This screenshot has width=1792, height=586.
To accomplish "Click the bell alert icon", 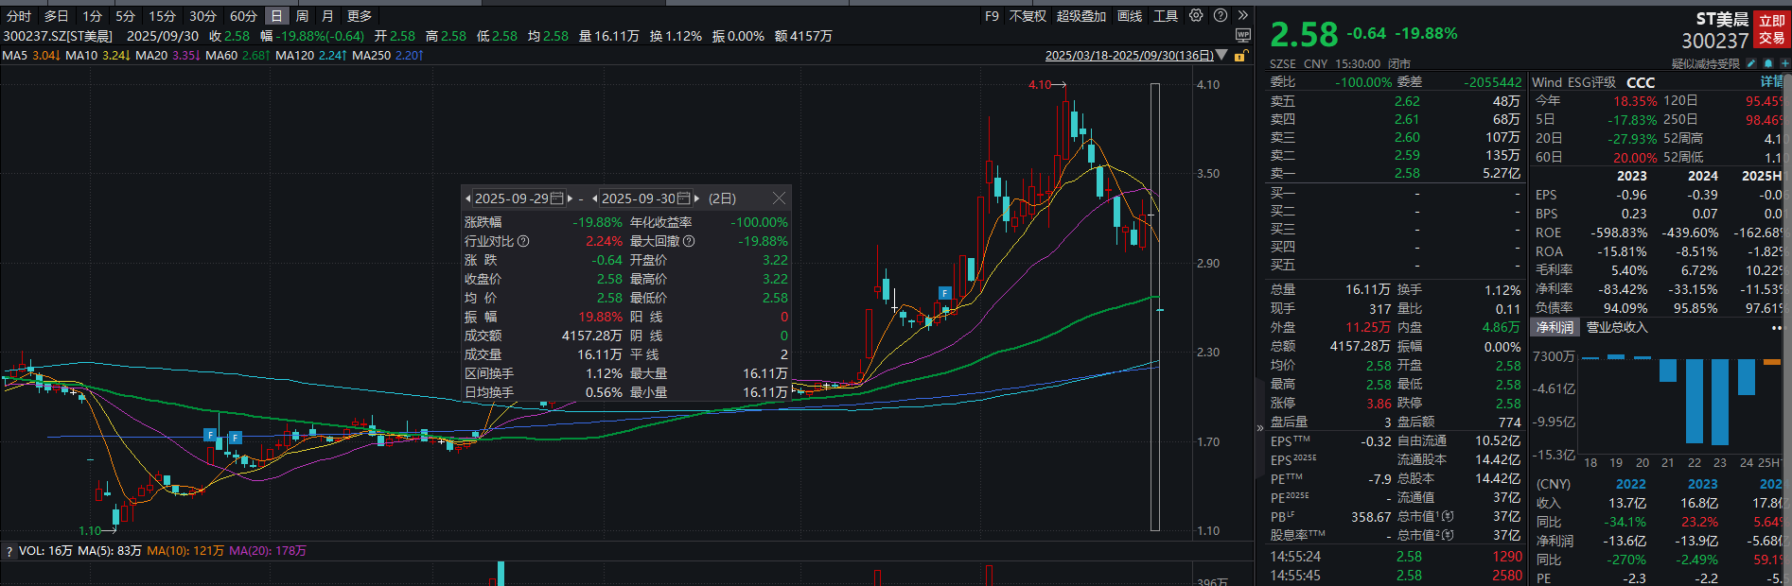I will pyautogui.click(x=1768, y=64).
